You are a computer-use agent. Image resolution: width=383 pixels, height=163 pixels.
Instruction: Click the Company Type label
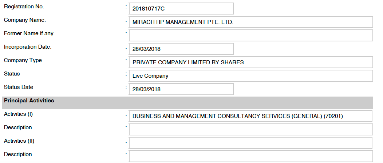pos(23,60)
